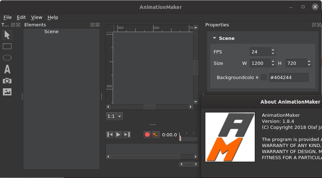The width and height of the screenshot is (322, 178).
Task: Jump to the first frame
Action: [x=110, y=135]
